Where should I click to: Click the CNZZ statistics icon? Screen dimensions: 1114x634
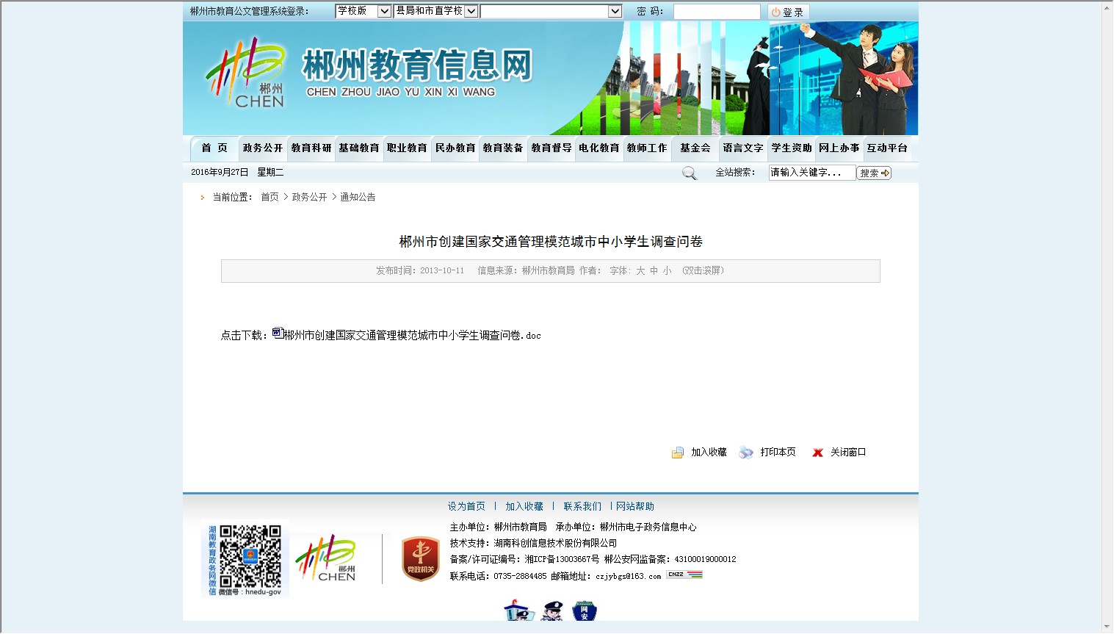click(x=684, y=574)
